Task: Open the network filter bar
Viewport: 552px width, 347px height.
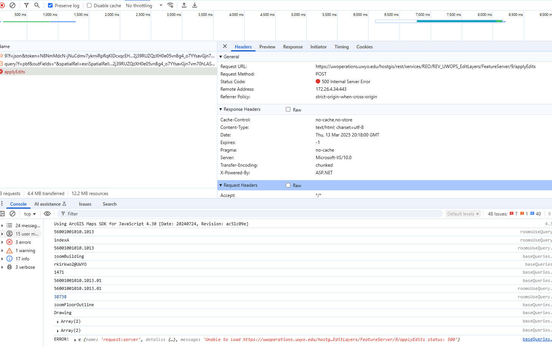Action: [26, 5]
